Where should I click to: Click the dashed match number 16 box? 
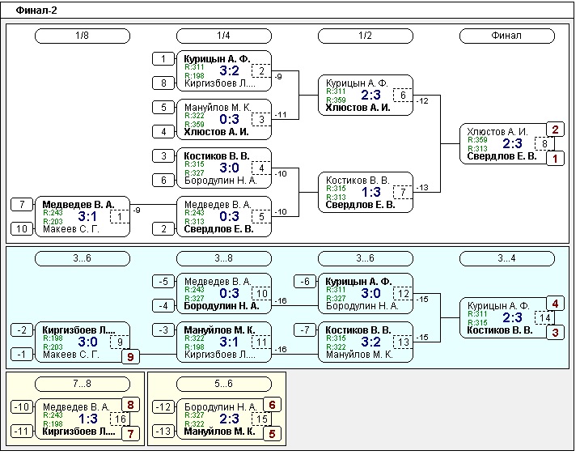click(119, 419)
